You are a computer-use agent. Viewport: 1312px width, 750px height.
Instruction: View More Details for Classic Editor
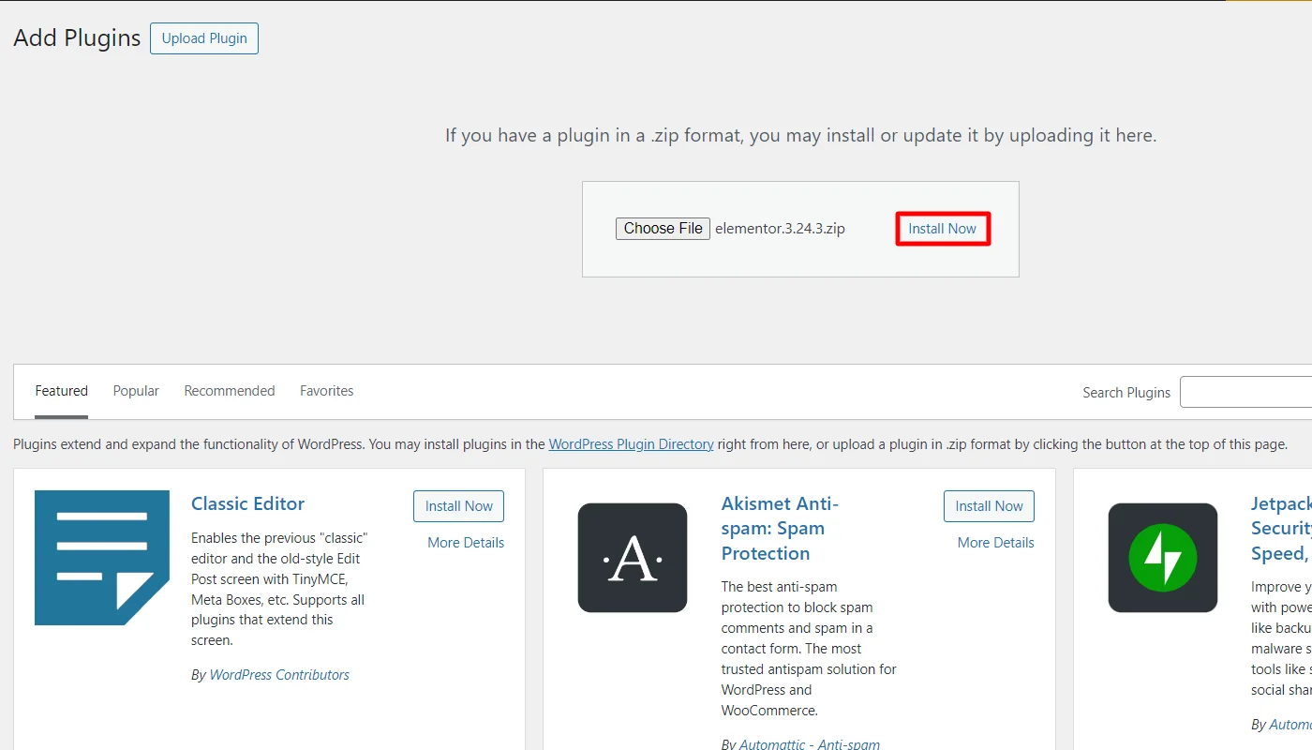(x=465, y=542)
